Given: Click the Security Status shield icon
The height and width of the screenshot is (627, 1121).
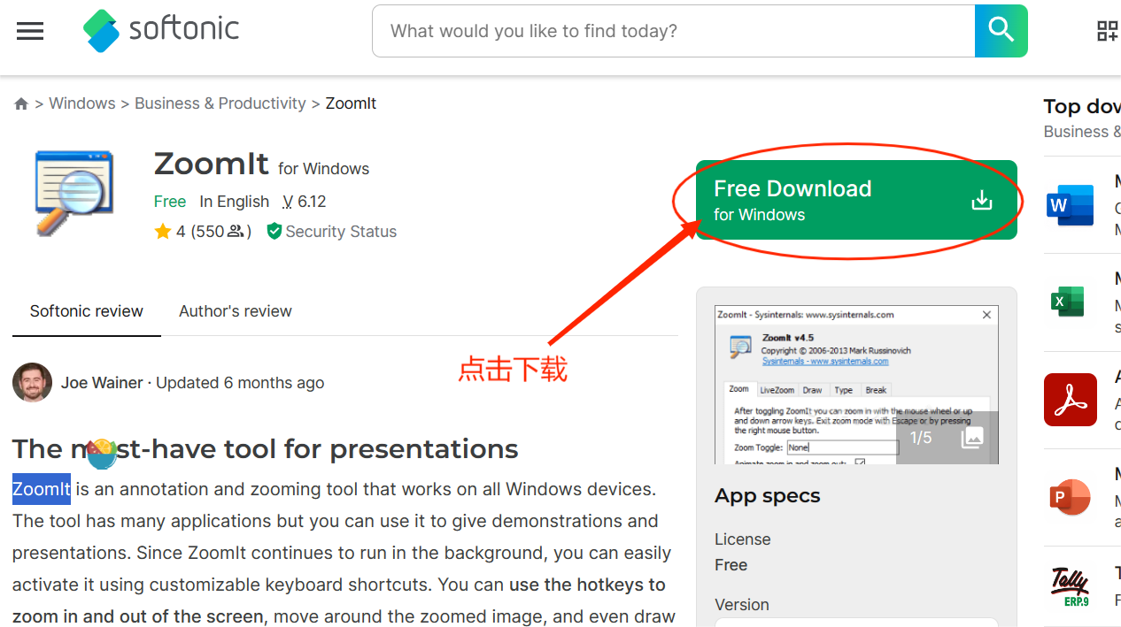Looking at the screenshot, I should (x=274, y=232).
